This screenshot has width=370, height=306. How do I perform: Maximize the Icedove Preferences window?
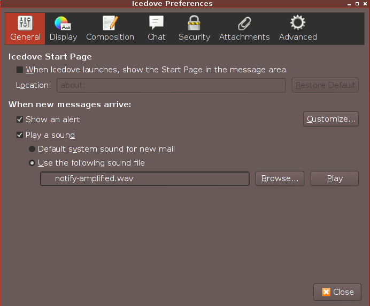coord(357,4)
